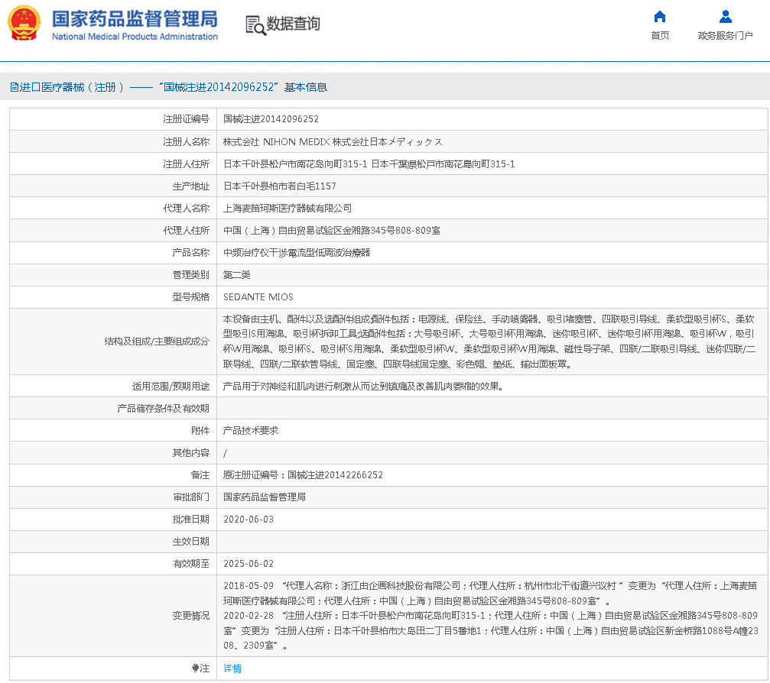This screenshot has height=683, width=770.
Task: Click the 数据查询 search document icon
Action: pos(255,25)
